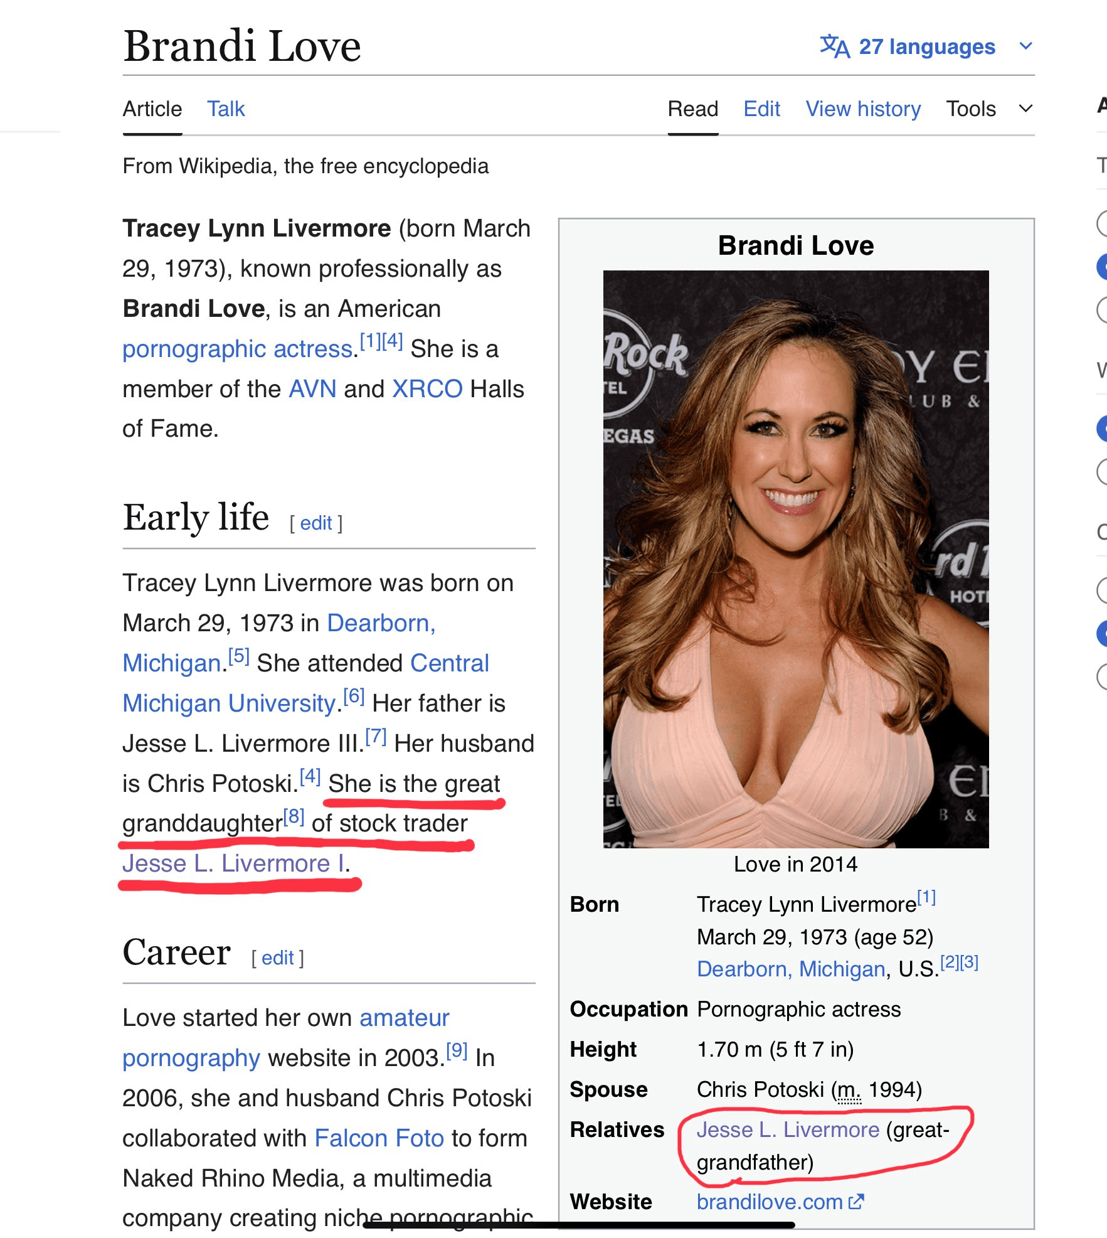Click the edit link beside Career
1107x1238 pixels.
pyautogui.click(x=278, y=958)
